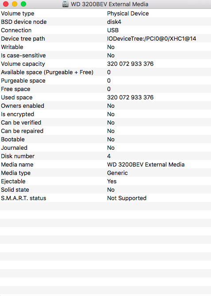Select the Media type Generic row
This screenshot has width=211, height=296.
[105, 173]
